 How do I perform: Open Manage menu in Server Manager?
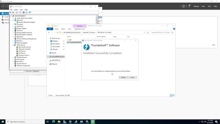(196, 6)
